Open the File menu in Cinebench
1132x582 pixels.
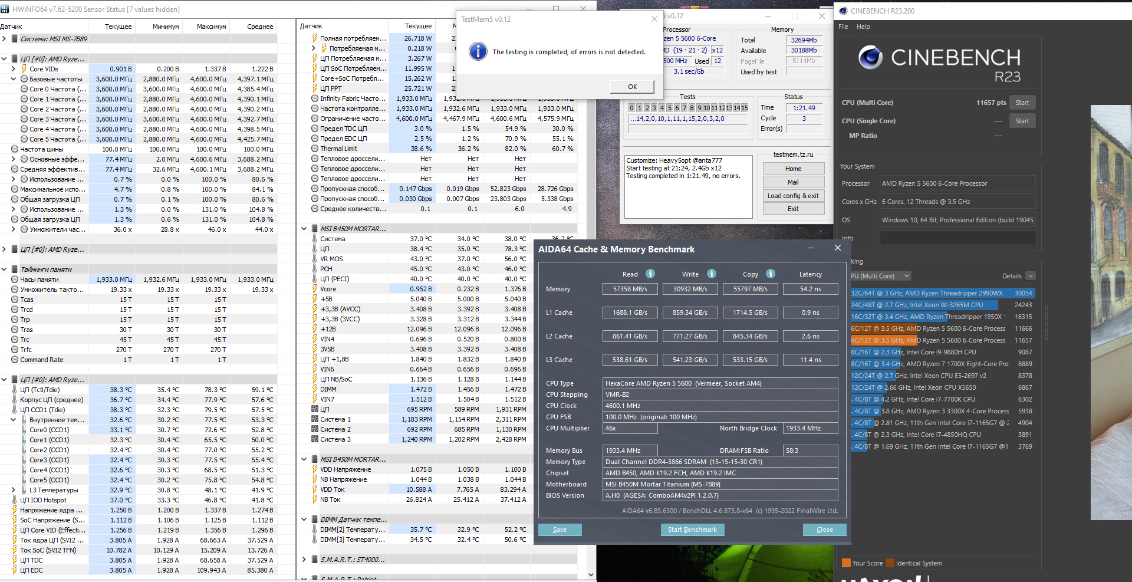click(x=843, y=27)
